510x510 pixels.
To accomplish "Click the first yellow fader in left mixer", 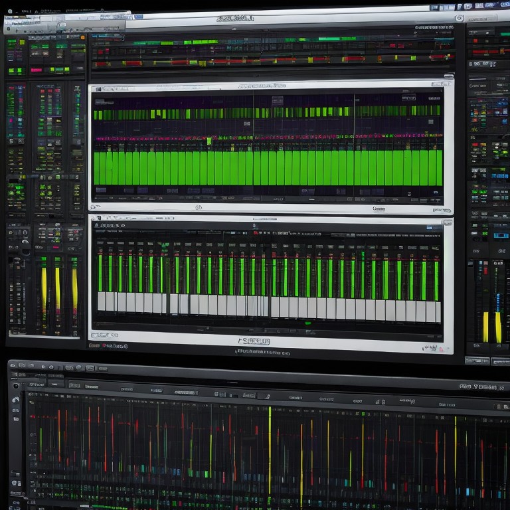I will point(44,290).
